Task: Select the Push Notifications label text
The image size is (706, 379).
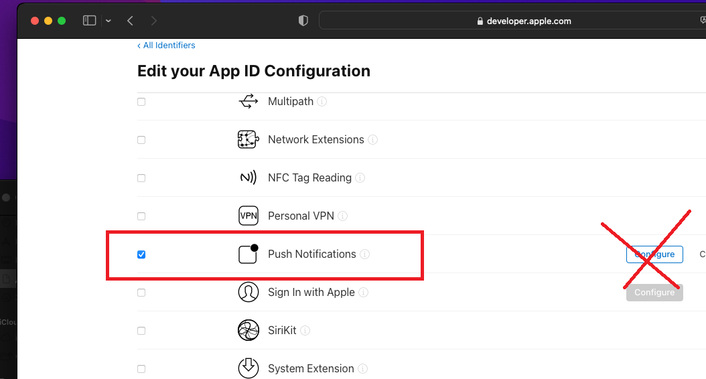Action: 311,254
